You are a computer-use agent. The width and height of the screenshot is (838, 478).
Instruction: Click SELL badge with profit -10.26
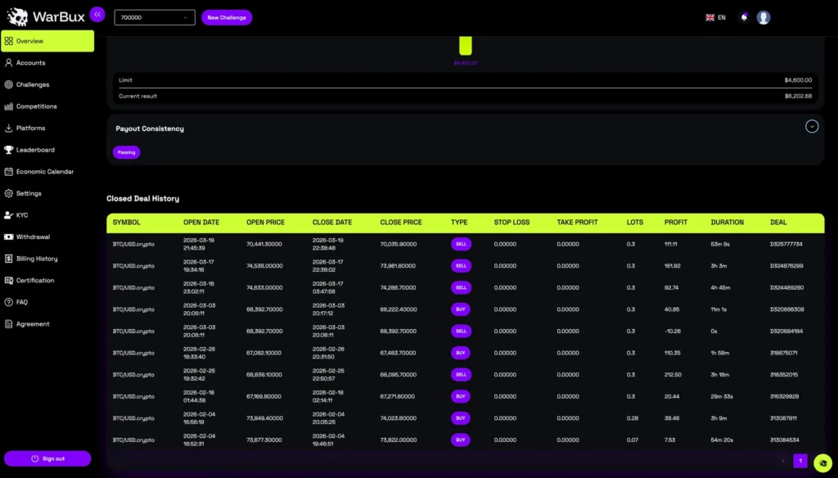pyautogui.click(x=461, y=331)
